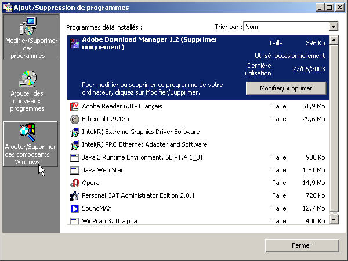Viewport: 348px width, 261px height.
Task: Click the SoundMAX program icon
Action: (x=75, y=209)
